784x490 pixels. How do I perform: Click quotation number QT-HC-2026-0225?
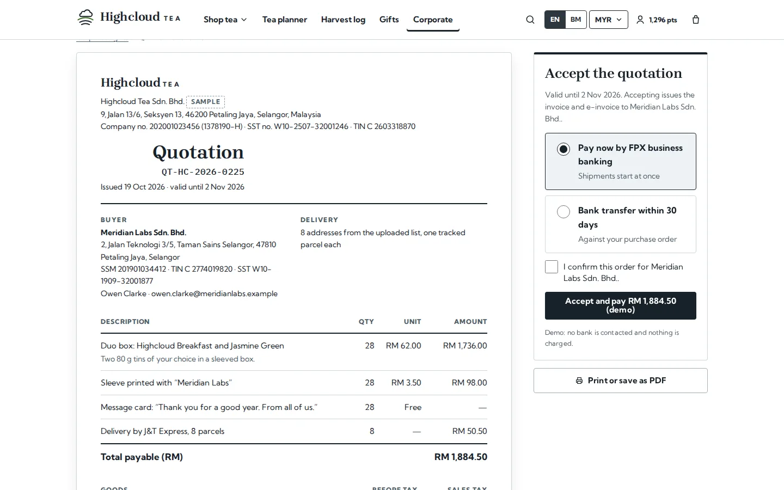tap(203, 172)
